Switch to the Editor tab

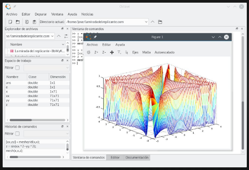tap(115, 158)
